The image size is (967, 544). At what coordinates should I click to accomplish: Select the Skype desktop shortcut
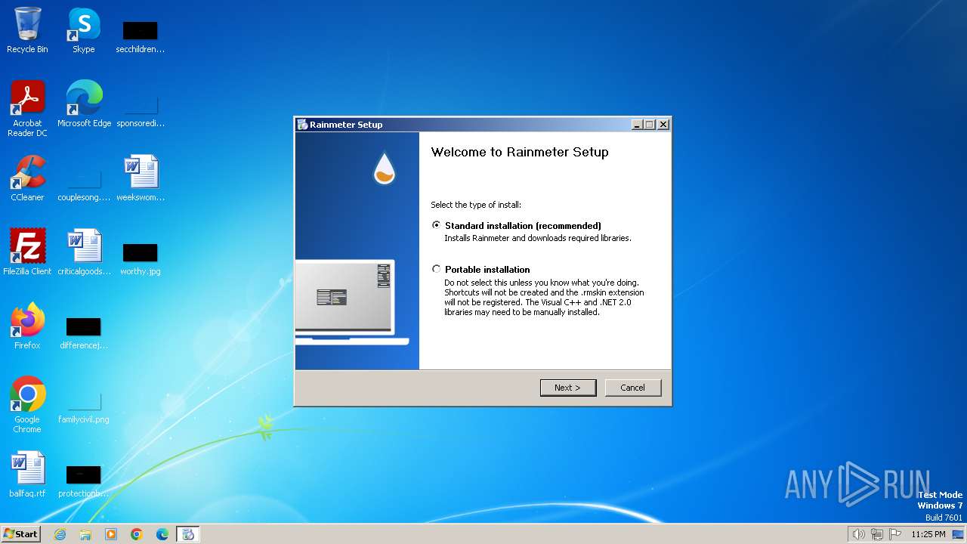[84, 30]
